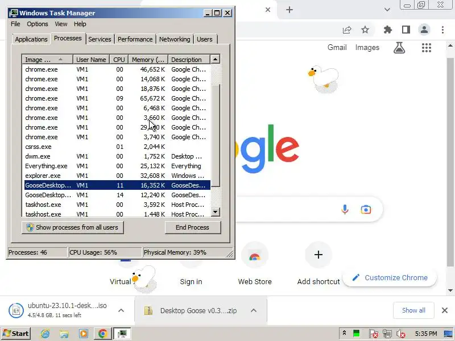Click network tray icon

tap(387, 334)
